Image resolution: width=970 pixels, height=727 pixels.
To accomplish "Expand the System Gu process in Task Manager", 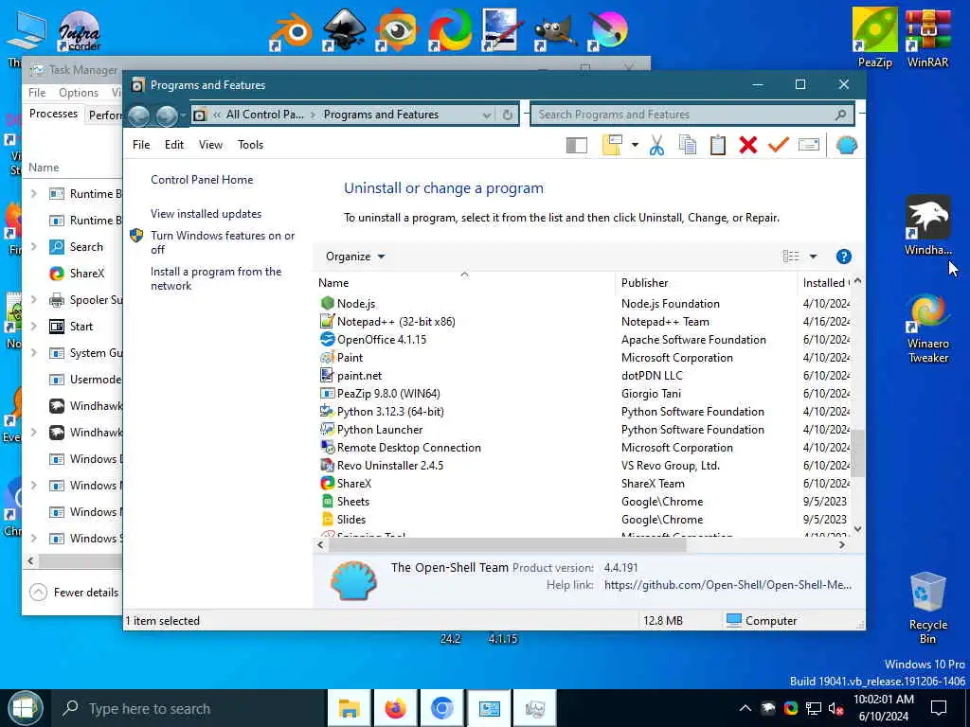I will pyautogui.click(x=34, y=353).
